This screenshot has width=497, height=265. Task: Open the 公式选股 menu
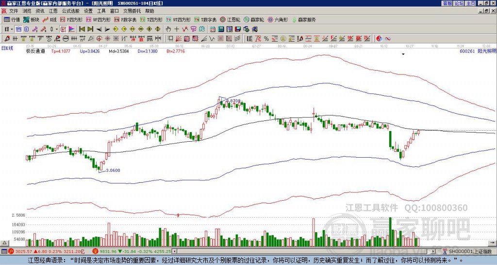coord(71,11)
